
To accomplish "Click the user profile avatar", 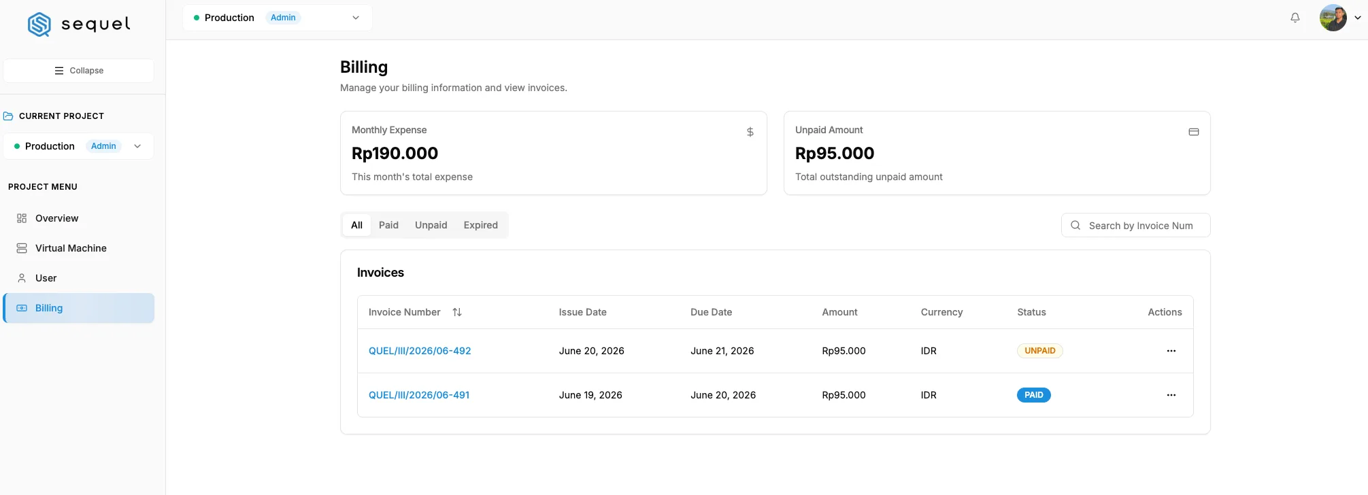I will (1333, 18).
